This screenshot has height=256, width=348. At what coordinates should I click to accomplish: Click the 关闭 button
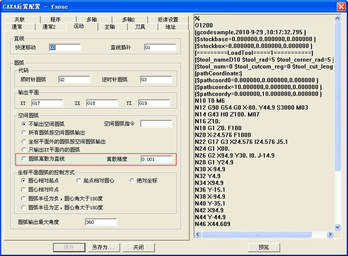(138, 247)
